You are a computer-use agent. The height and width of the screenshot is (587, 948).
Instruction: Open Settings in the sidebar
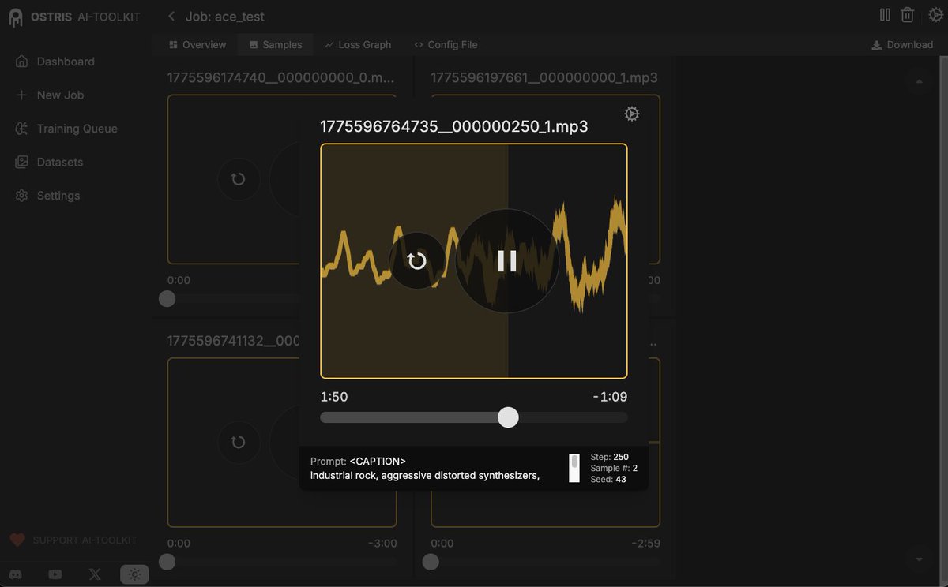(47, 196)
